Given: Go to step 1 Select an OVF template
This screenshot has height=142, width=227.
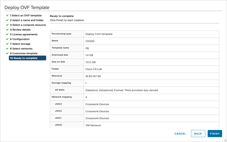Looking at the screenshot, I should (x=26, y=15).
